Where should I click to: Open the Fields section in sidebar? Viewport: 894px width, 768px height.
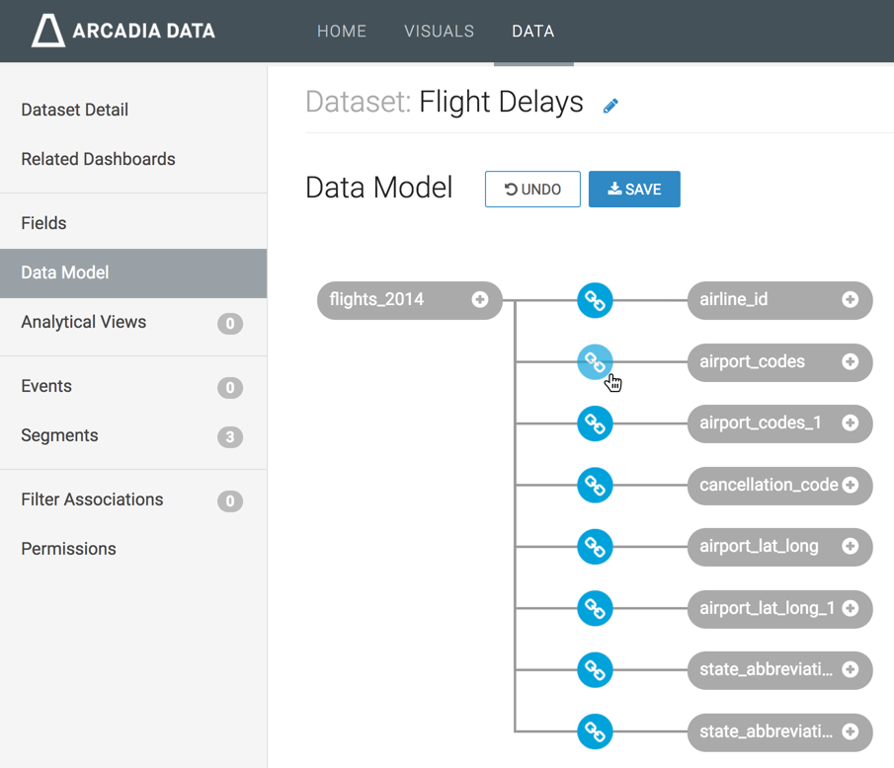pos(44,223)
